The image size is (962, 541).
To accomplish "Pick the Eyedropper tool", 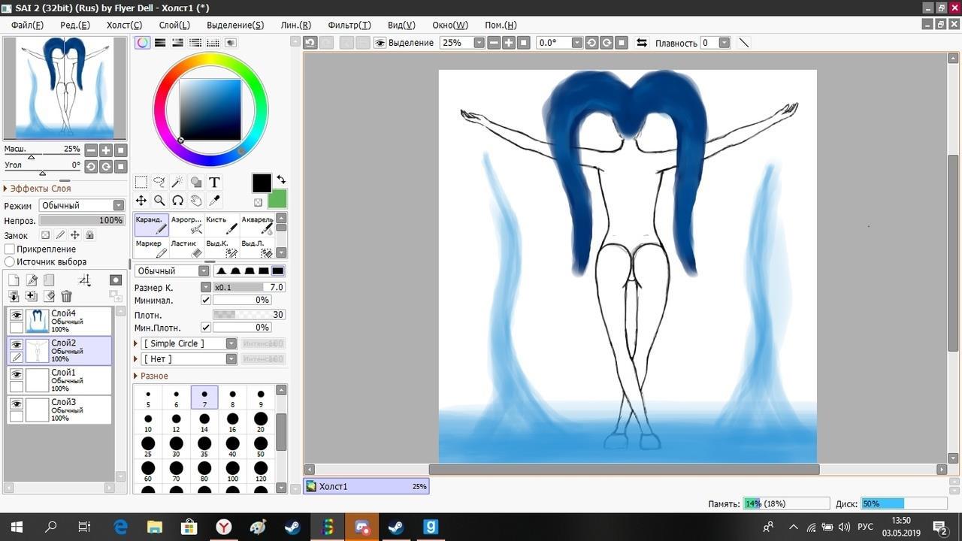I will 214,201.
